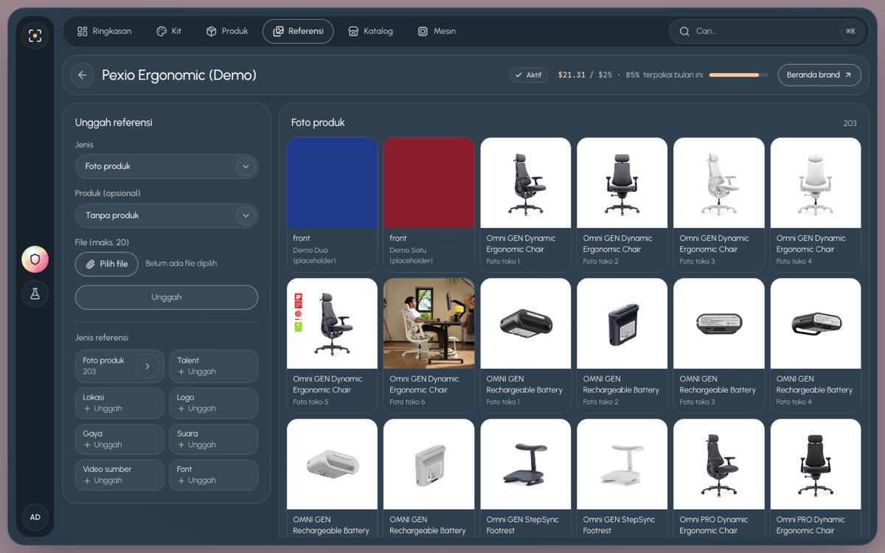This screenshot has height=553, width=885.
Task: Open OMNI GEN Rechargeable Battery Foto toko 2
Action: coord(622,345)
